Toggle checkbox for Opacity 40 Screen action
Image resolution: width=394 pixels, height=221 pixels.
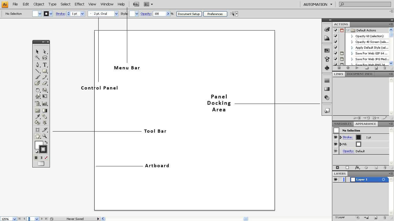pyautogui.click(x=335, y=42)
